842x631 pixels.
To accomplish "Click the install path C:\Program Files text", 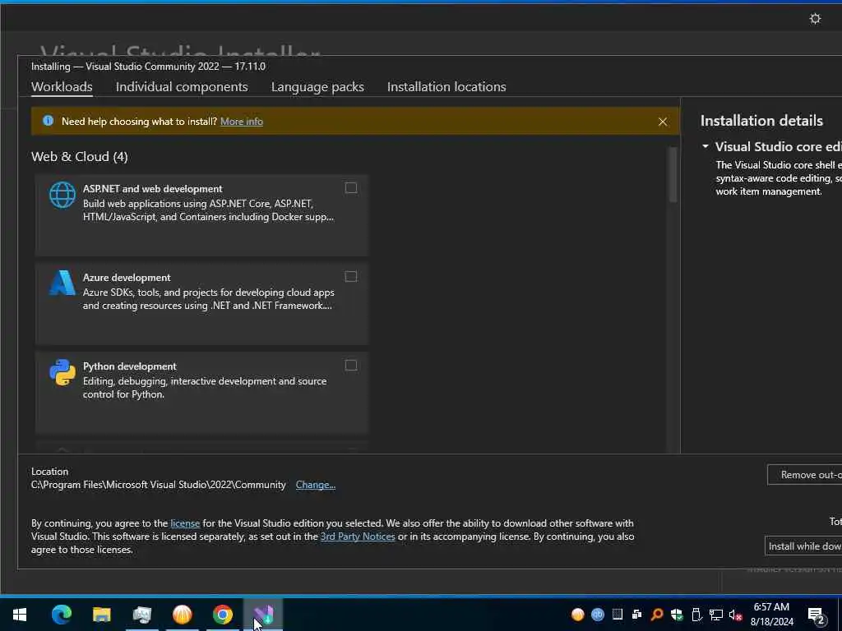I will (x=159, y=485).
